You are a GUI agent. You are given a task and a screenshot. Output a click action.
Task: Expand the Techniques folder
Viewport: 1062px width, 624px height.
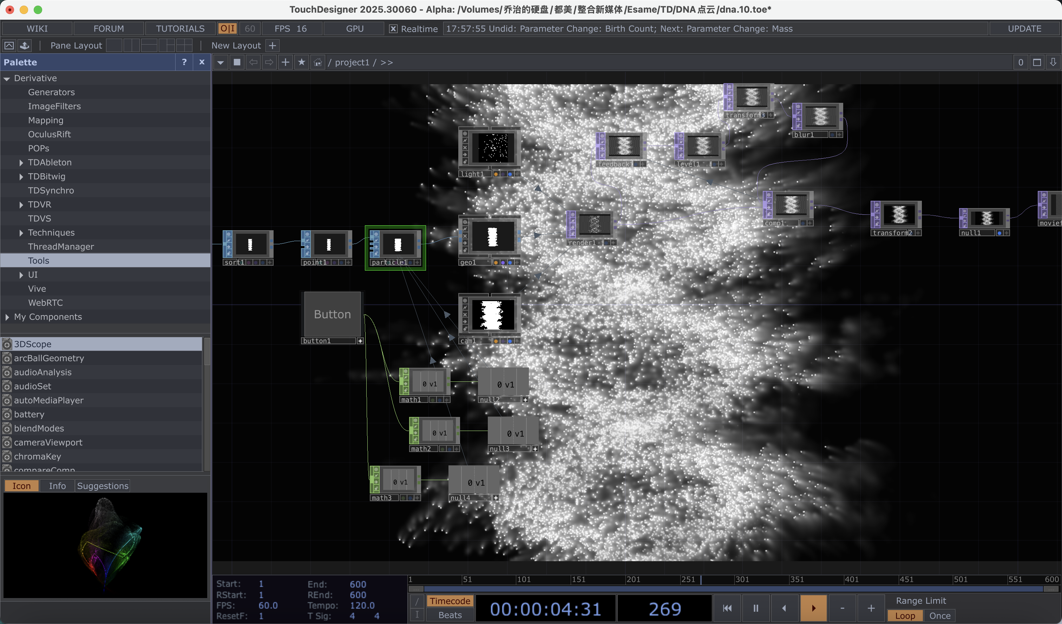tap(21, 233)
